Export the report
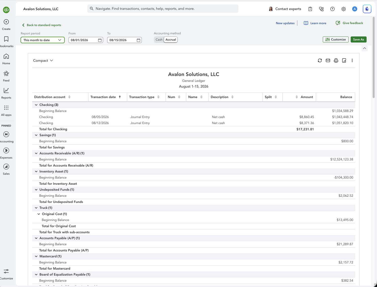Image resolution: width=377 pixels, height=287 pixels. 344,61
